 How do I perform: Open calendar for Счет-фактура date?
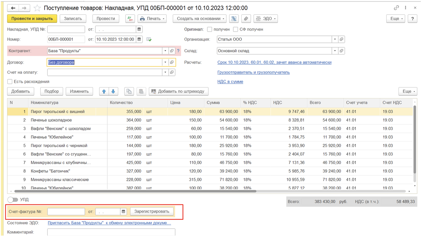point(123,211)
